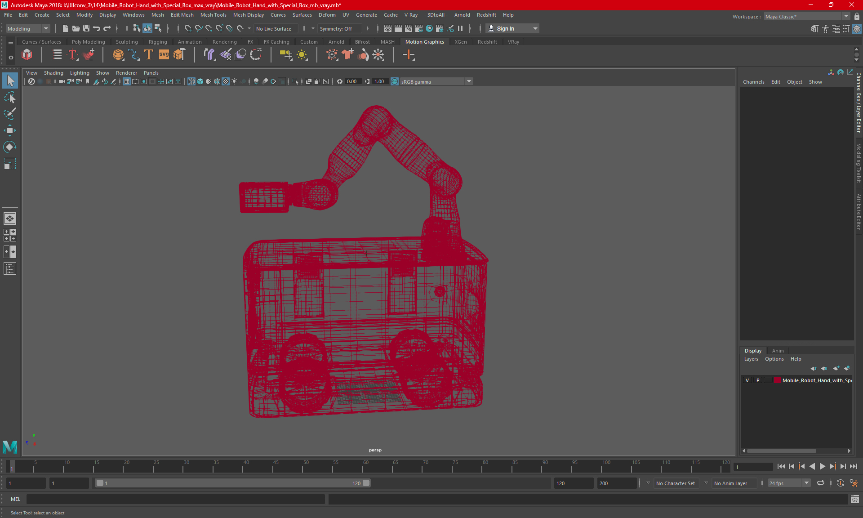Click the MEL command input field

175,499
